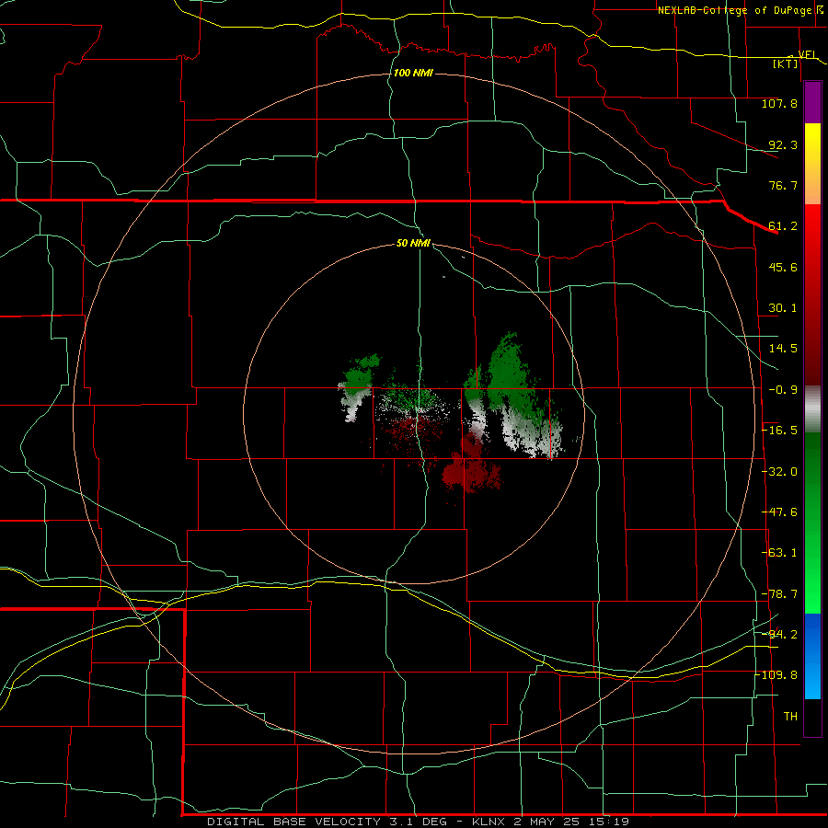This screenshot has width=828, height=828.
Task: Select the -47.6 scale value
Action: coord(779,512)
